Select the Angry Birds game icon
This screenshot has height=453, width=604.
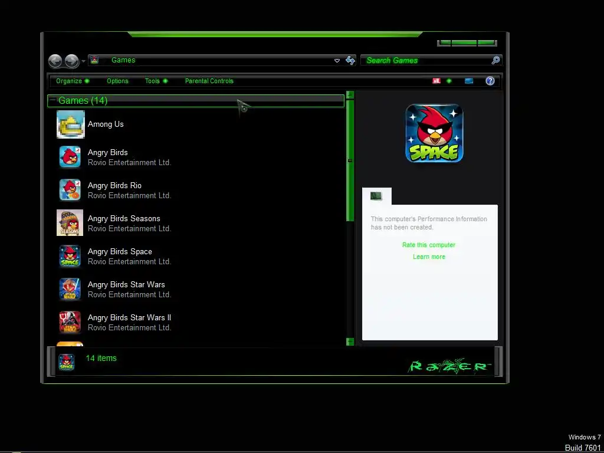coord(70,157)
